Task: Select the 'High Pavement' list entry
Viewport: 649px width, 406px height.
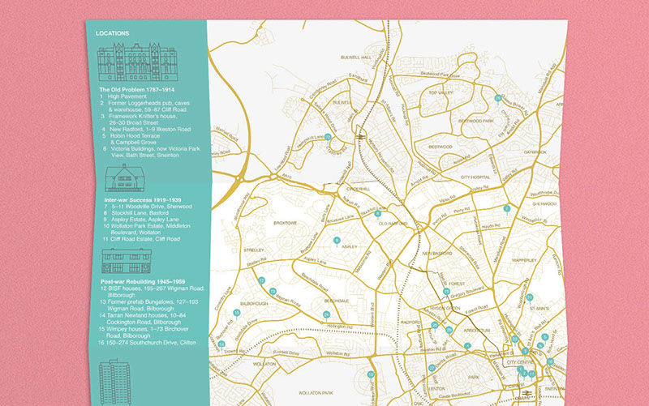Action: [x=128, y=96]
